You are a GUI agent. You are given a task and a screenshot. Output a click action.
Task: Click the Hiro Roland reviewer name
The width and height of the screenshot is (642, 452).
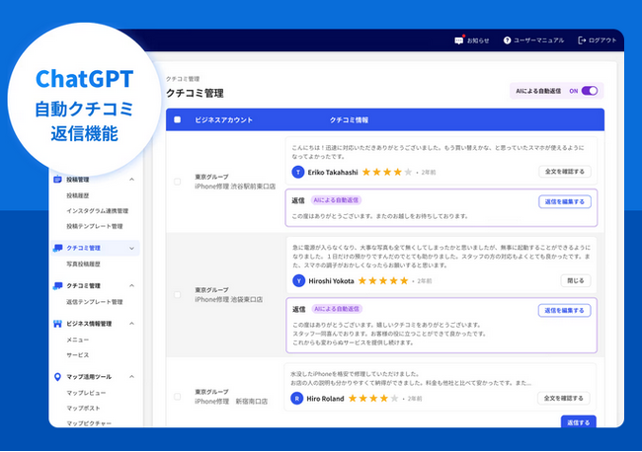click(x=325, y=399)
